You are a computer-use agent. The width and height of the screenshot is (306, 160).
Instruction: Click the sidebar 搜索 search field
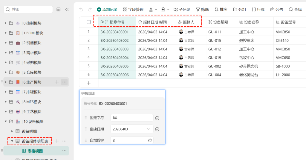(28, 9)
